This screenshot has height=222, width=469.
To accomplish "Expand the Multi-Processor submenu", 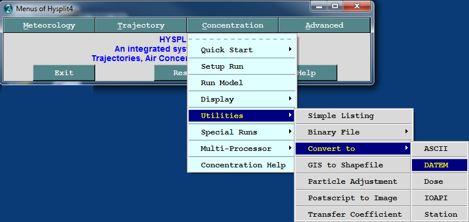I will click(242, 149).
